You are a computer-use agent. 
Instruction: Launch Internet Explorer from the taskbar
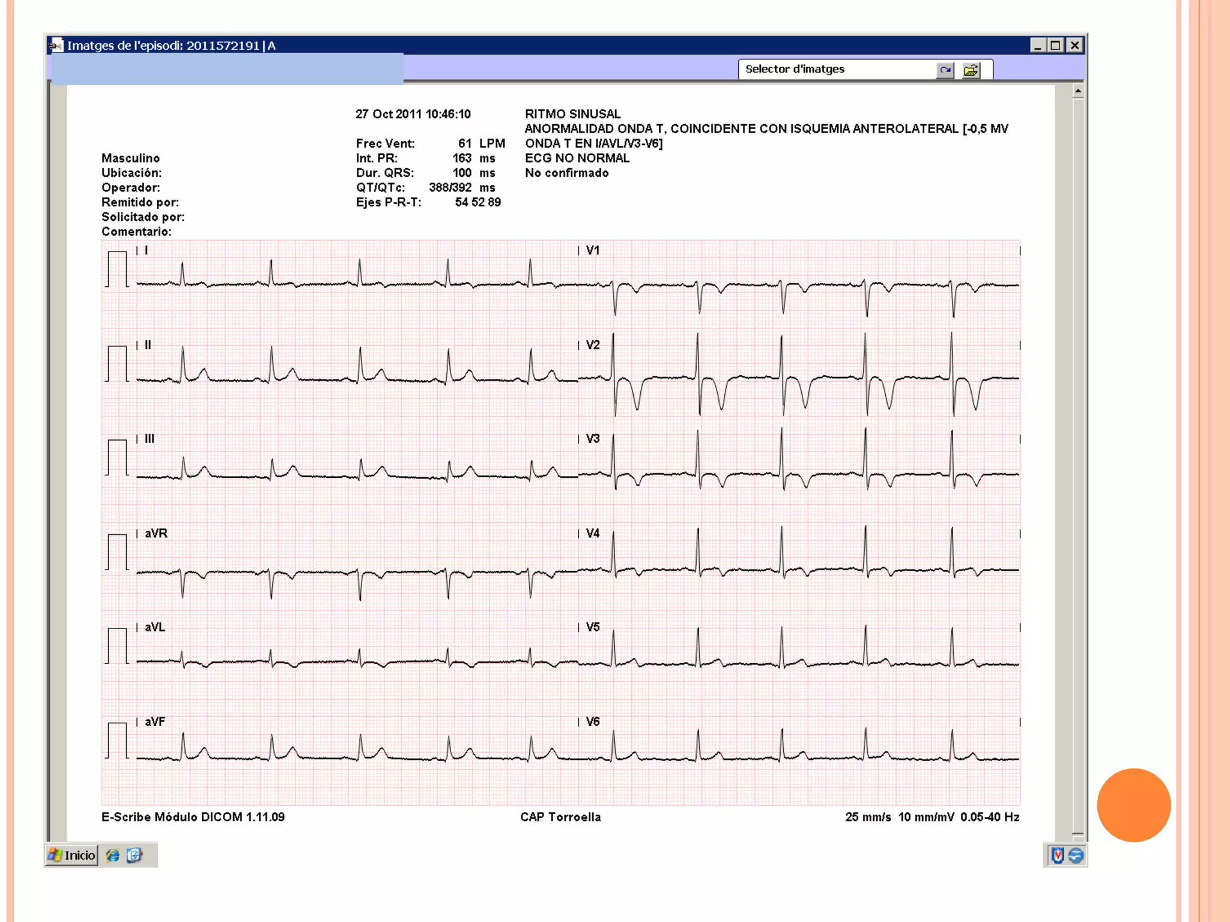[112, 855]
